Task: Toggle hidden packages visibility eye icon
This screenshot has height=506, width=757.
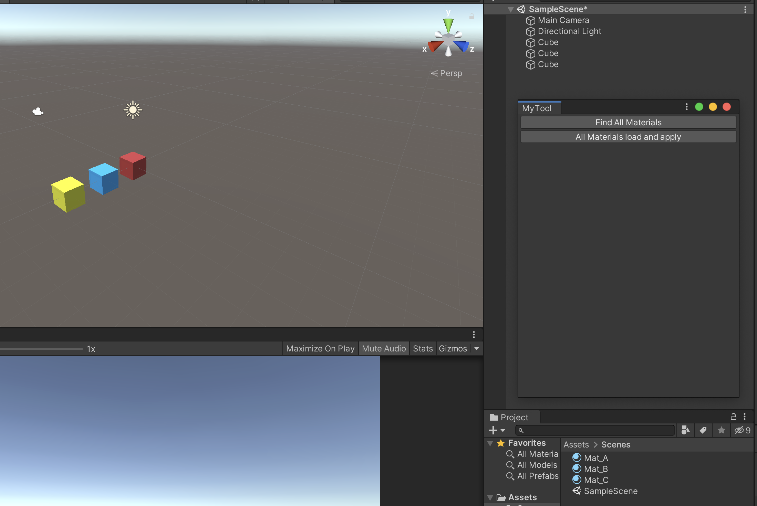Action: tap(742, 430)
